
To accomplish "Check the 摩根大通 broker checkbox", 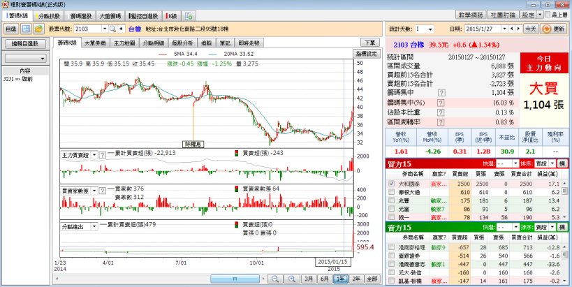I will 391,192.
